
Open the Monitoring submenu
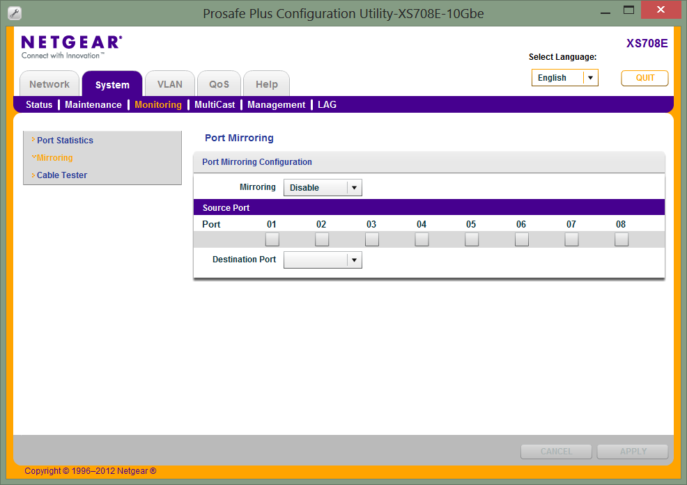[x=158, y=104]
